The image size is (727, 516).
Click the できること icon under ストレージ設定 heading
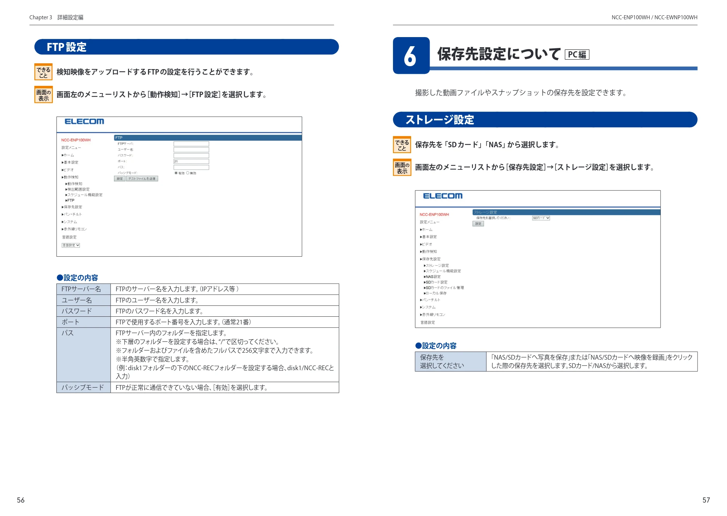[x=402, y=145]
